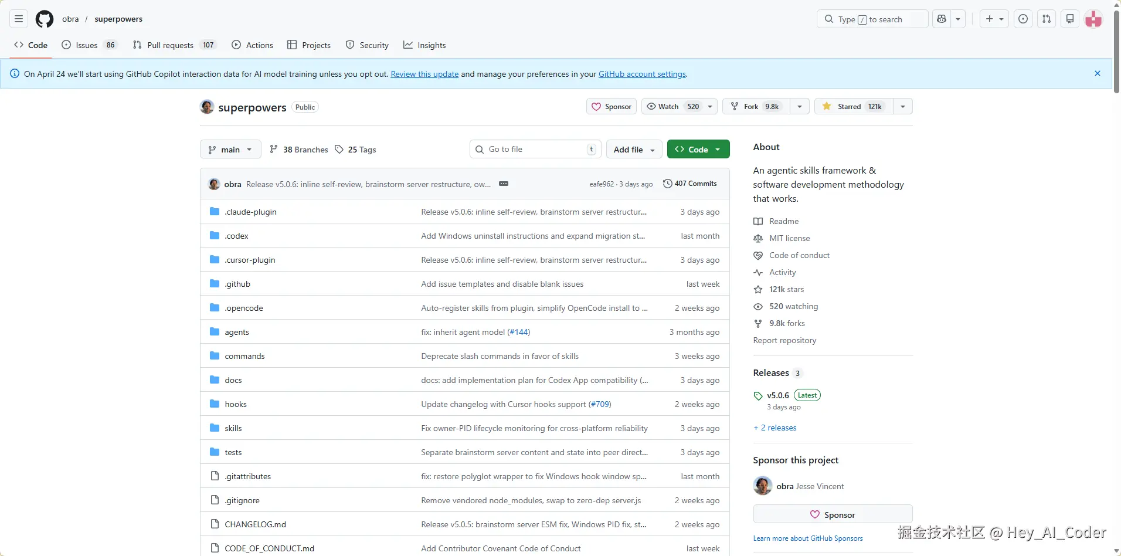Expand the Watch options dropdown arrow
Screen dimensions: 1121x556
(710, 106)
